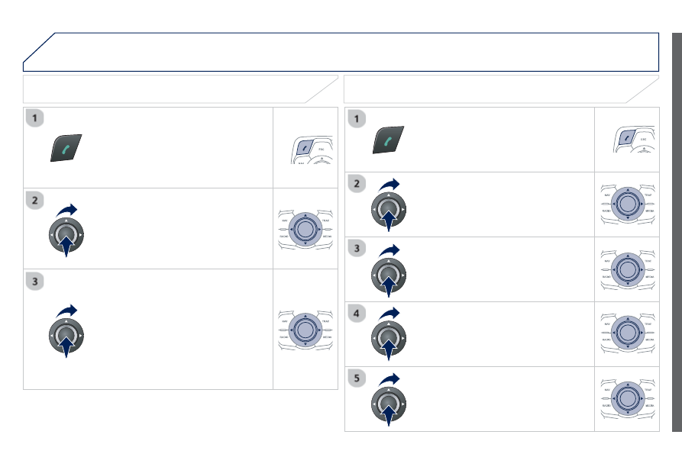This screenshot has height=454, width=682.
Task: Open the phone button diagram in left step 1
Action: (x=312, y=150)
